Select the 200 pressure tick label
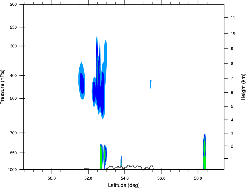 pyautogui.click(x=14, y=4)
